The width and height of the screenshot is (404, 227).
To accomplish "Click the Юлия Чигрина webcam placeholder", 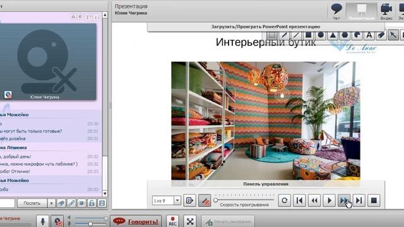I will click(48, 62).
